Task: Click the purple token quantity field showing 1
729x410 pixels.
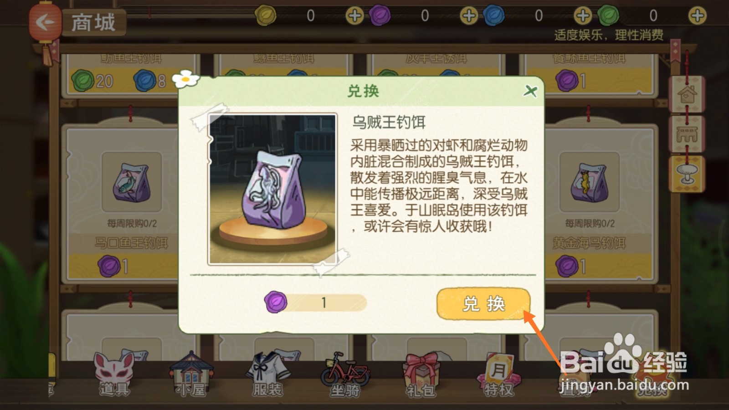Action: 316,302
